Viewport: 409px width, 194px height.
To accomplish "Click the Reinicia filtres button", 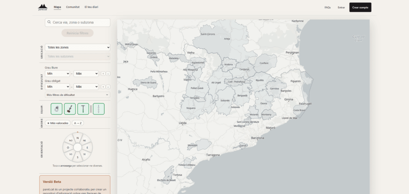I will [x=77, y=33].
